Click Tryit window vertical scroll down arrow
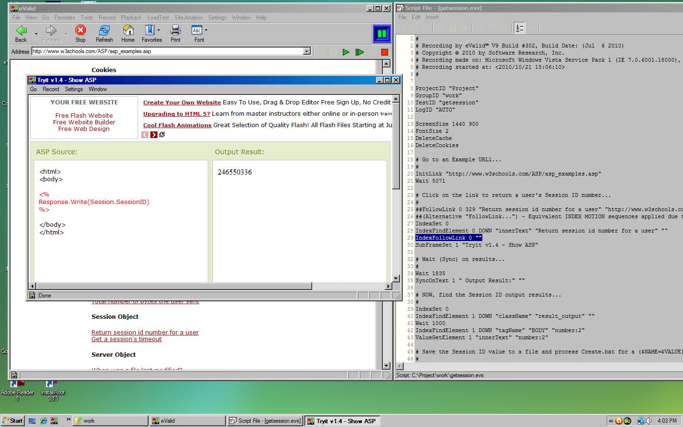Image resolution: width=683 pixels, height=427 pixels. click(x=397, y=278)
